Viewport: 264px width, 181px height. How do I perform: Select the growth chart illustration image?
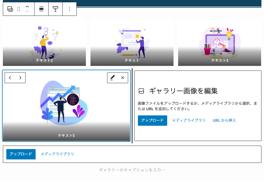click(x=66, y=106)
